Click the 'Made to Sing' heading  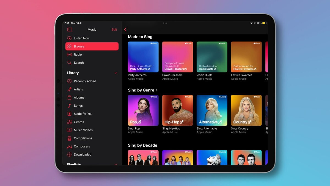(140, 37)
